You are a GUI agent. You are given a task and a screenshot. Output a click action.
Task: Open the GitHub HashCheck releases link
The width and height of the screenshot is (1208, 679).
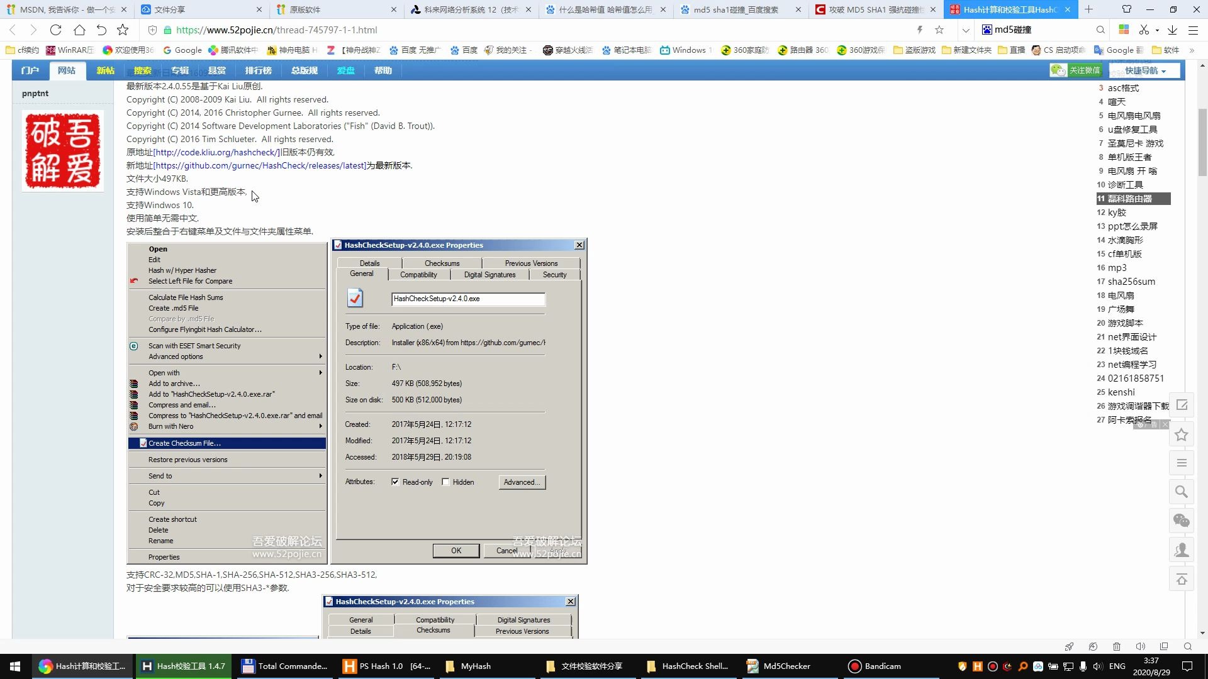point(259,165)
